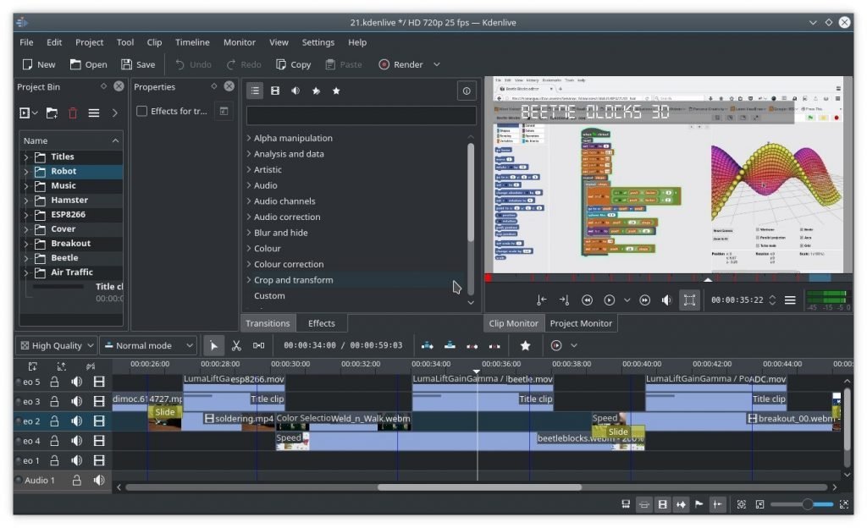The height and width of the screenshot is (528, 867).
Task: Lock track eo 3
Action: (54, 402)
